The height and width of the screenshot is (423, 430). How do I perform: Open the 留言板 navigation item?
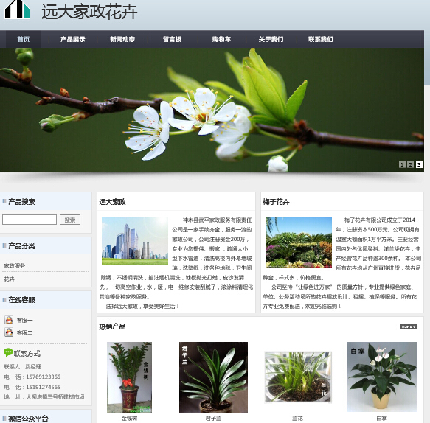click(172, 39)
